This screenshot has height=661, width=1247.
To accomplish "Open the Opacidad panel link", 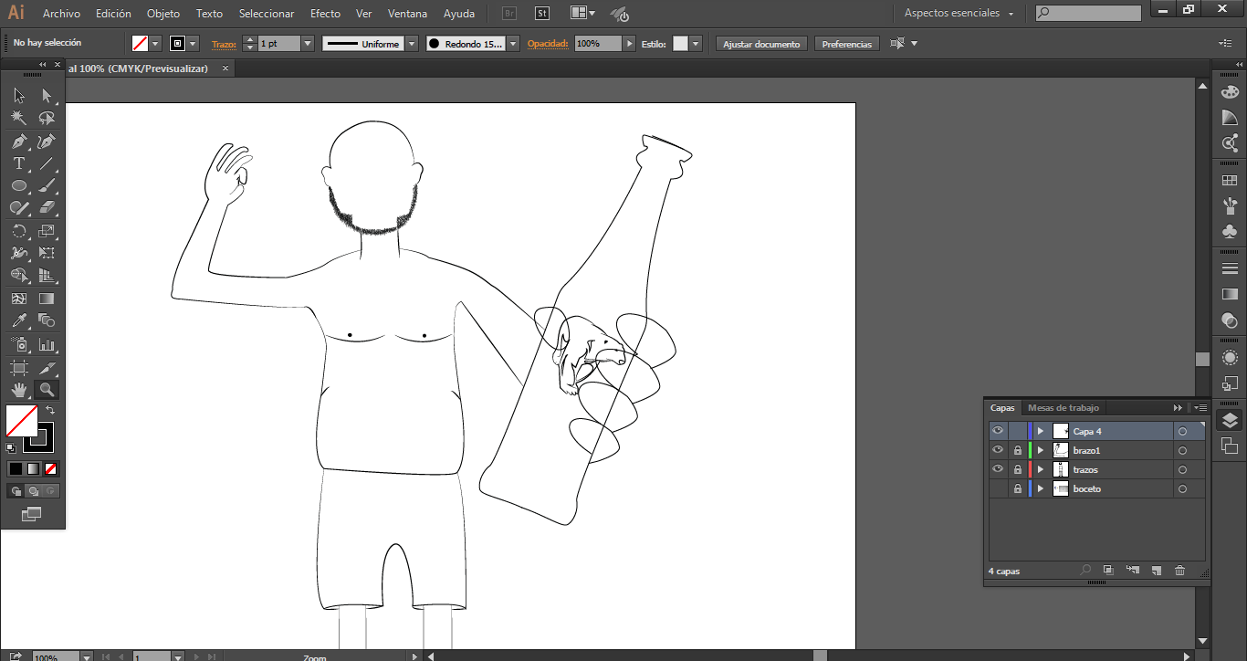I will click(548, 44).
